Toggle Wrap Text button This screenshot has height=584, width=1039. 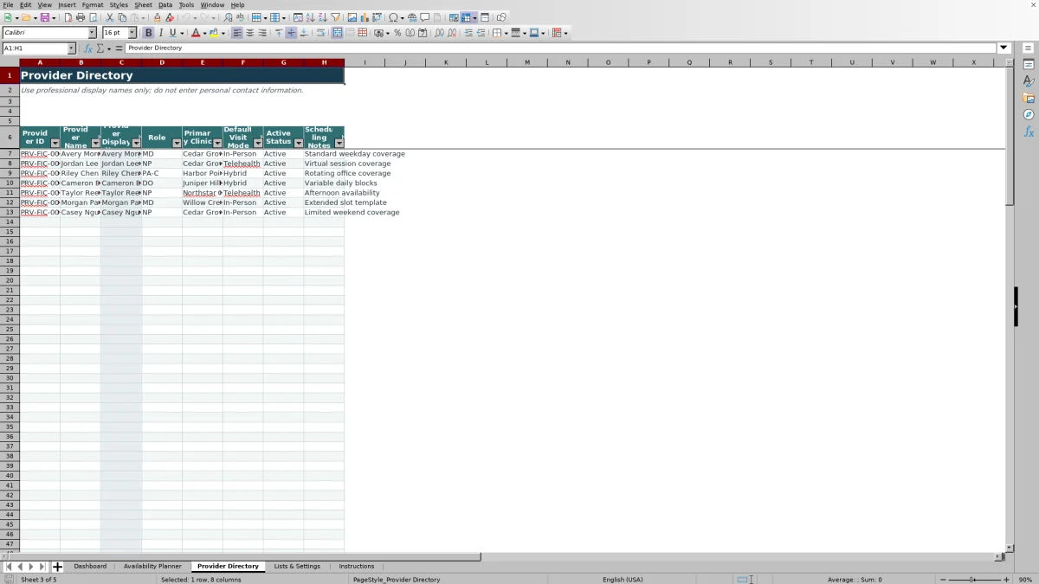tap(320, 33)
